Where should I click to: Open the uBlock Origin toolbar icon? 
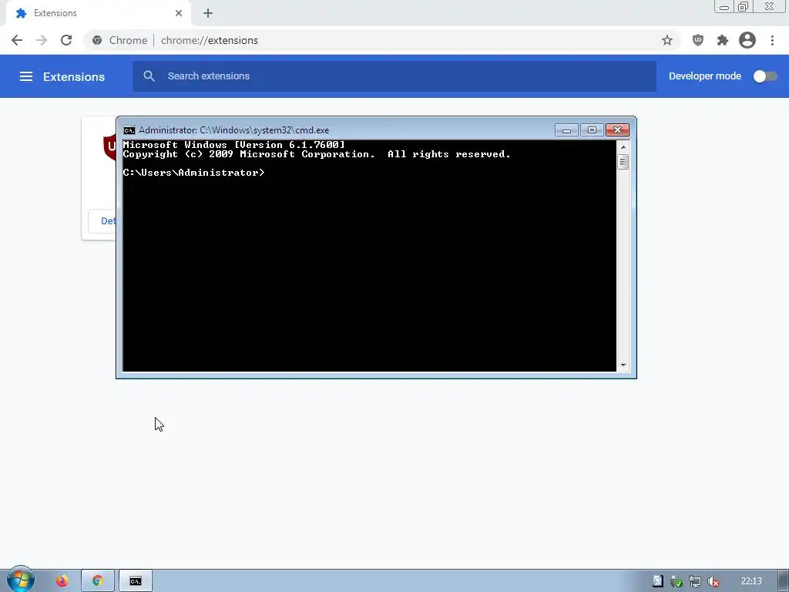(x=698, y=40)
